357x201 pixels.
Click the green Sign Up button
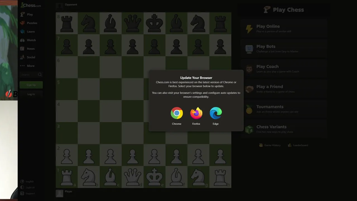[x=31, y=85]
